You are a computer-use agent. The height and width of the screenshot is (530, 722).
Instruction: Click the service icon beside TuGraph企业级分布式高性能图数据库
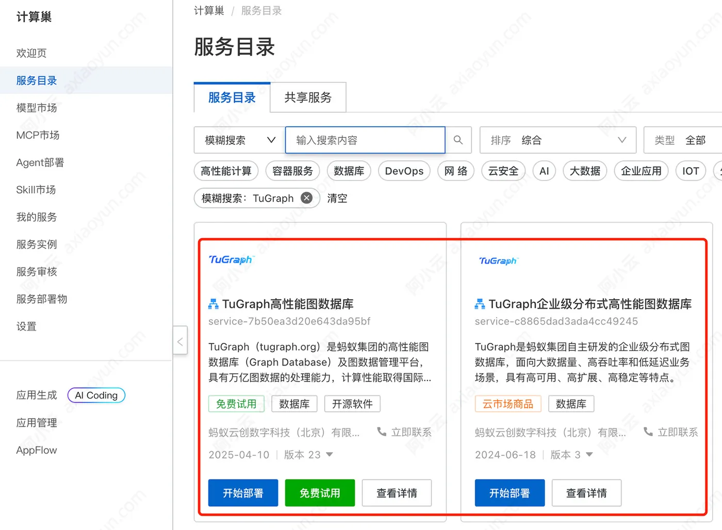[480, 304]
